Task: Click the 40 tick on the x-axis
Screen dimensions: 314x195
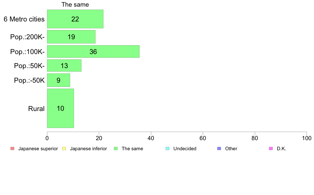Action: (151, 138)
